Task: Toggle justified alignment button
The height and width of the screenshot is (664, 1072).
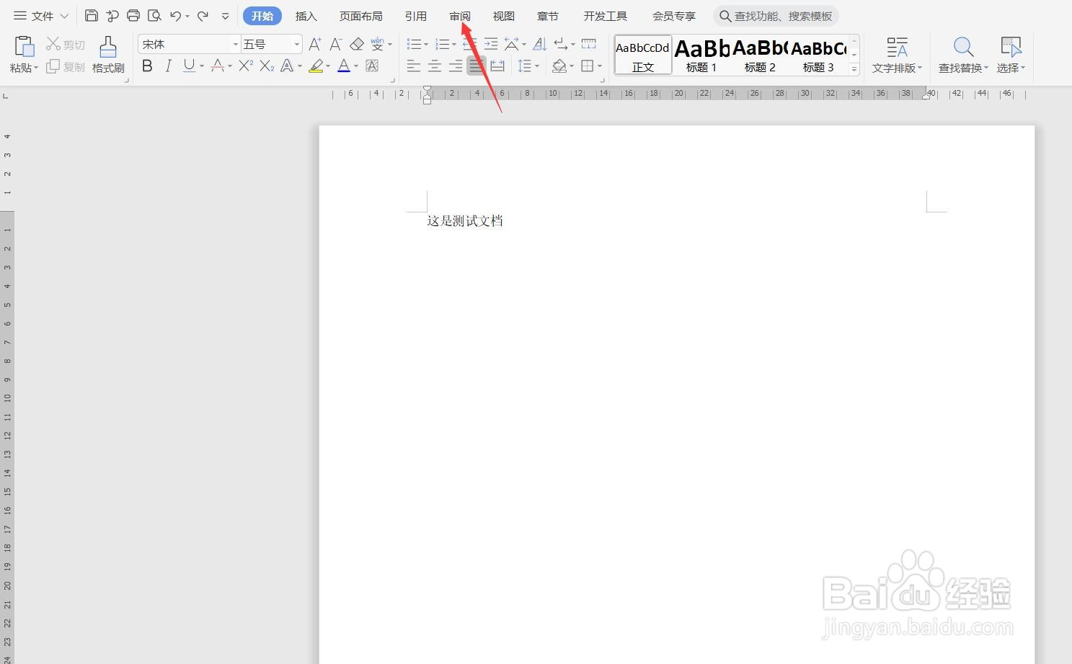Action: (477, 66)
